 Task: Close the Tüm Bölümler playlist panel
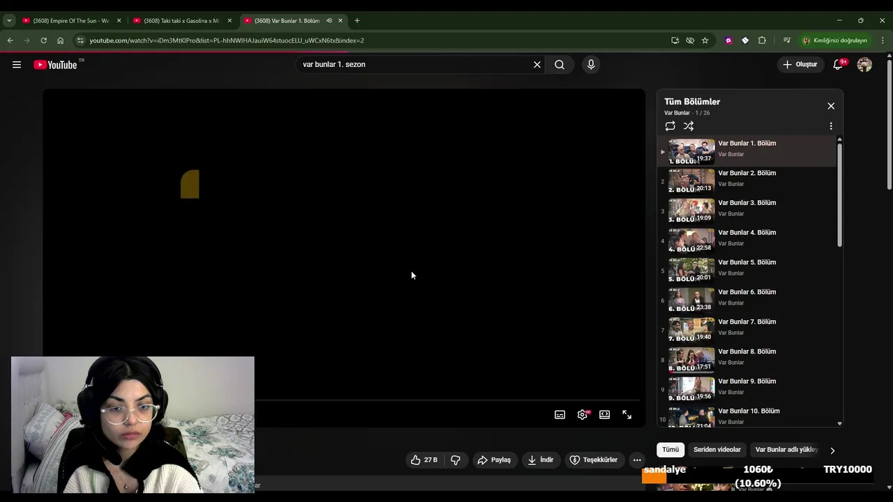coord(831,106)
